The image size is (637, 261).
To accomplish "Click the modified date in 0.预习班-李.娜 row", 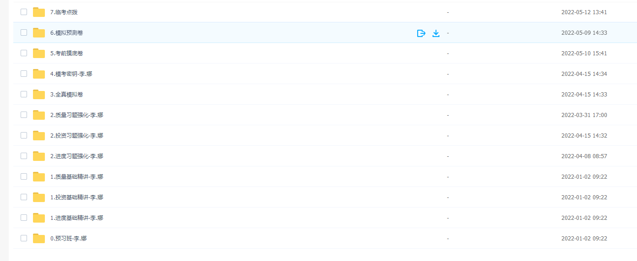I will coord(584,239).
